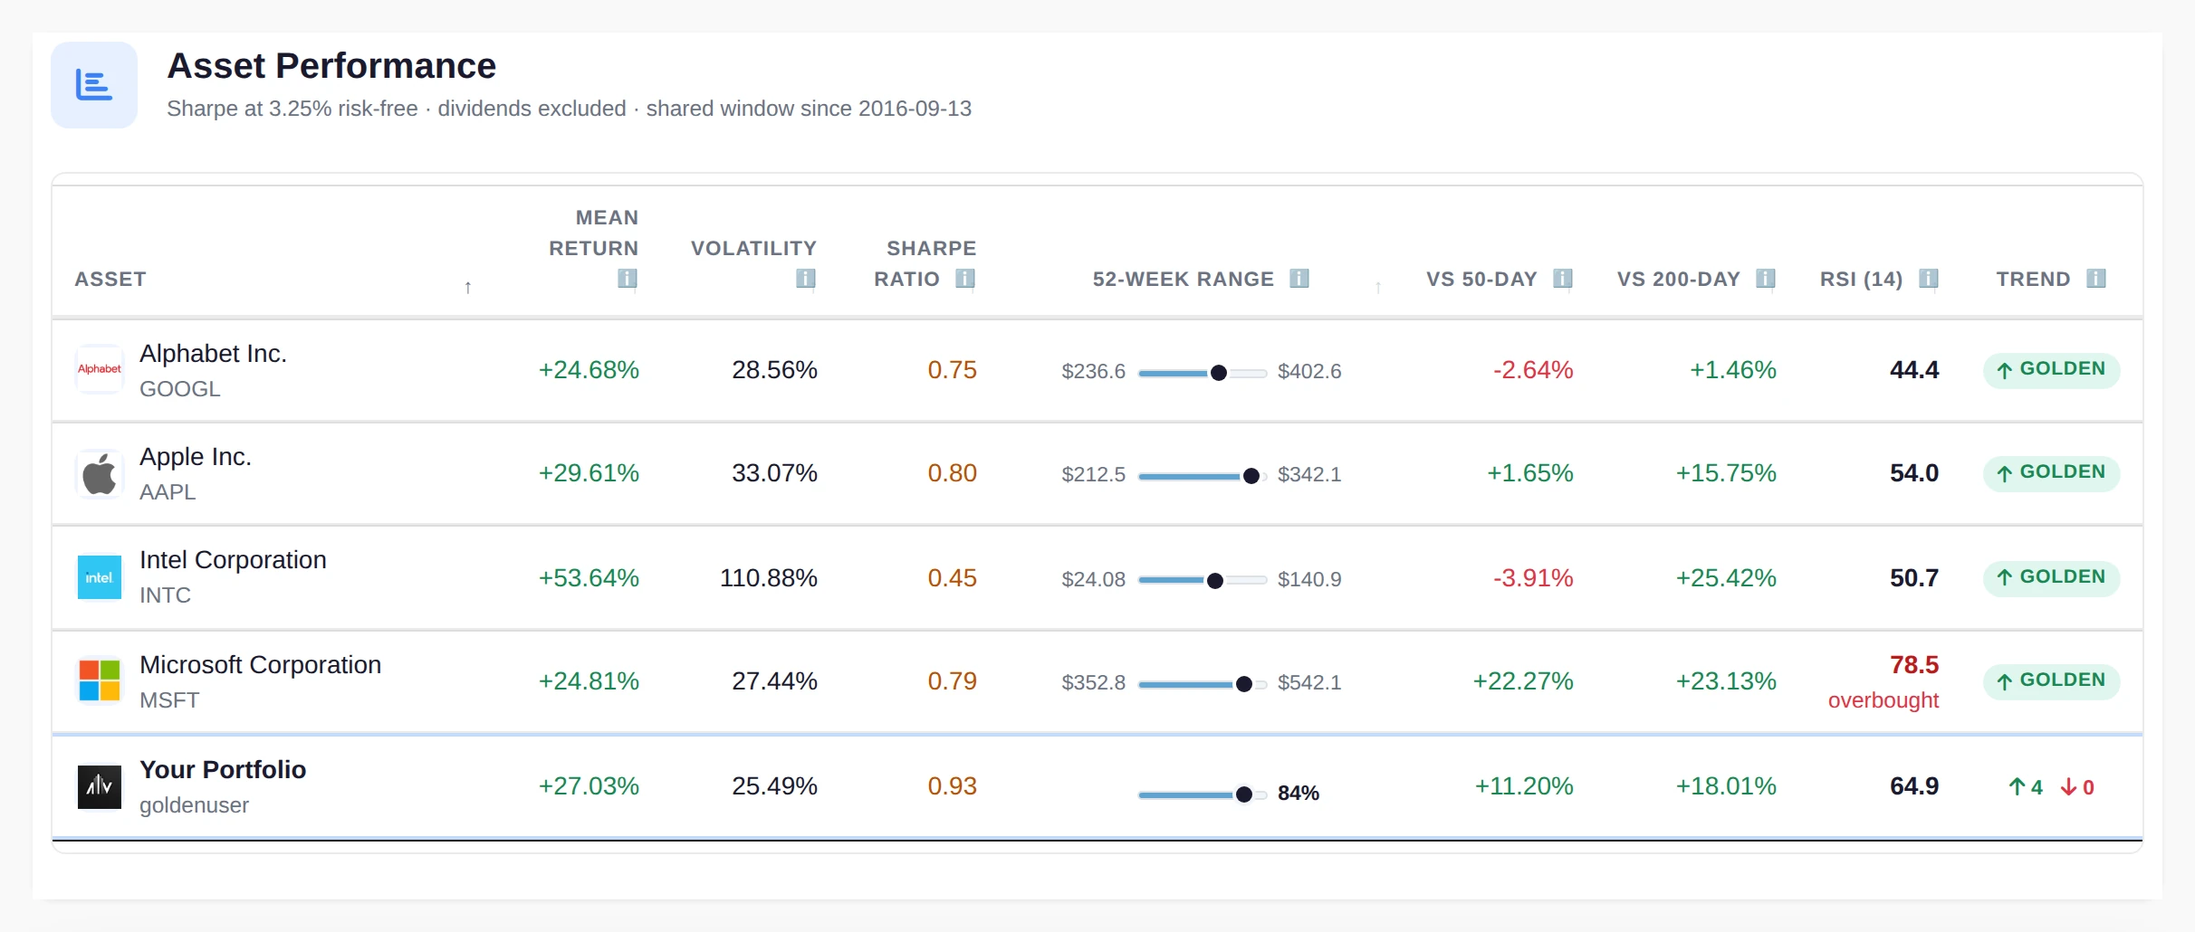Click Alphabet VS 50-day -2.64%

tap(1533, 370)
